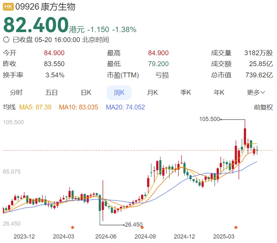Expand the 更多 chart period dropdown
Viewport: 277px width, 243px height.
[x=256, y=93]
